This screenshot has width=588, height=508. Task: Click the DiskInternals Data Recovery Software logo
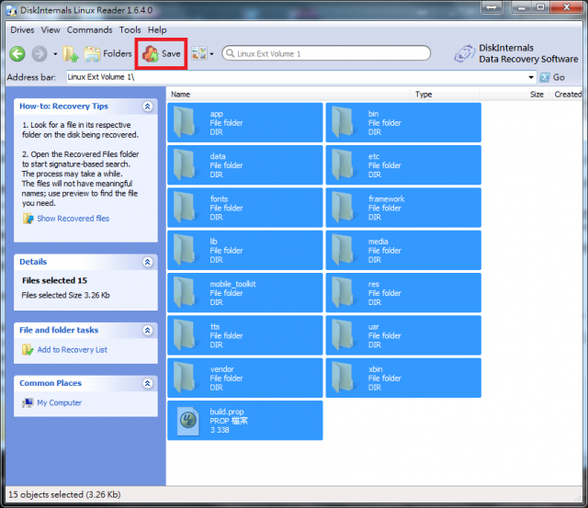tap(516, 53)
